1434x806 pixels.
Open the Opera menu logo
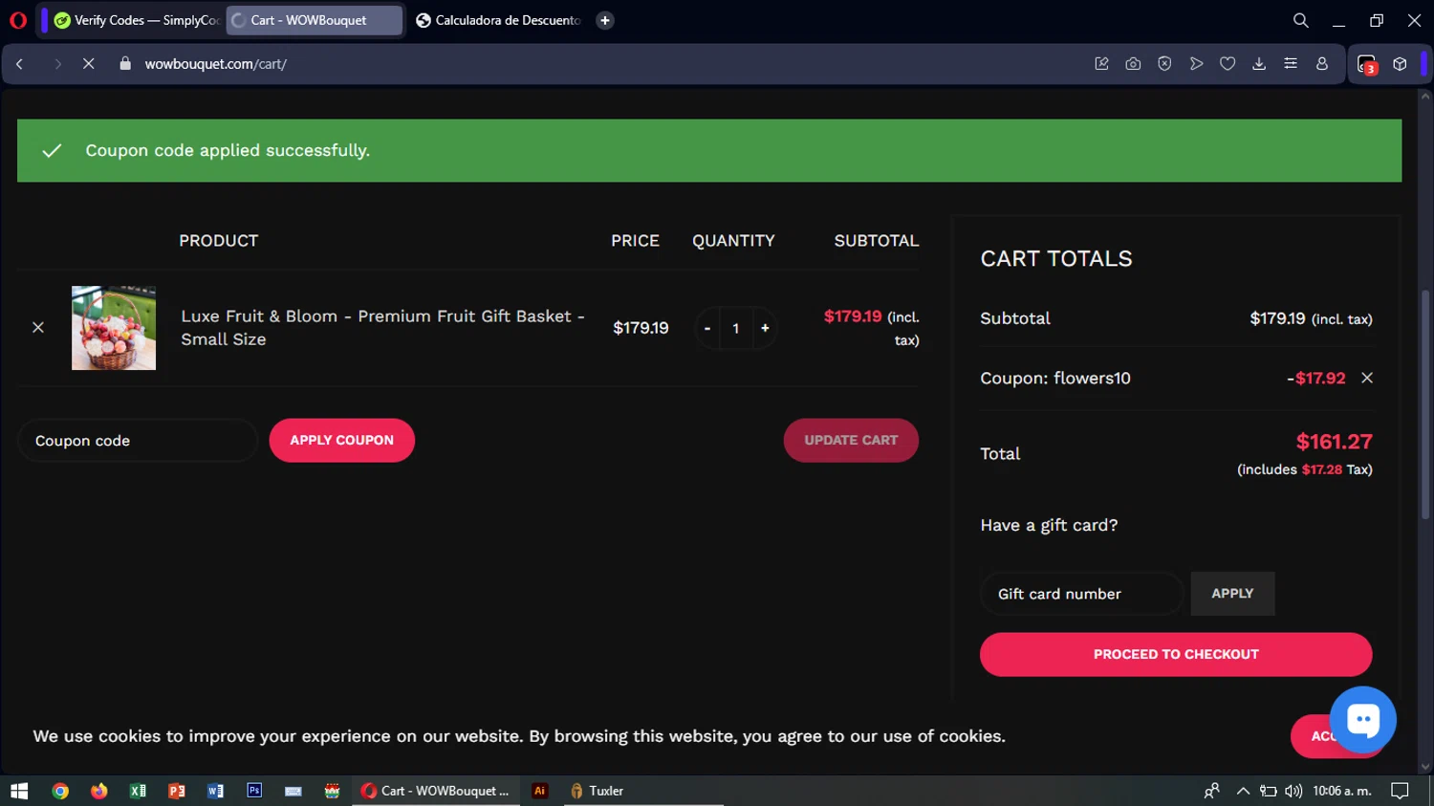point(17,20)
